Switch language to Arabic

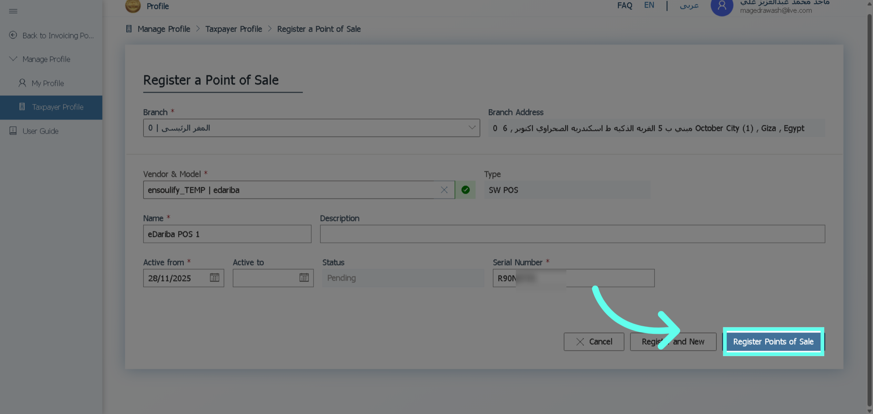689,5
